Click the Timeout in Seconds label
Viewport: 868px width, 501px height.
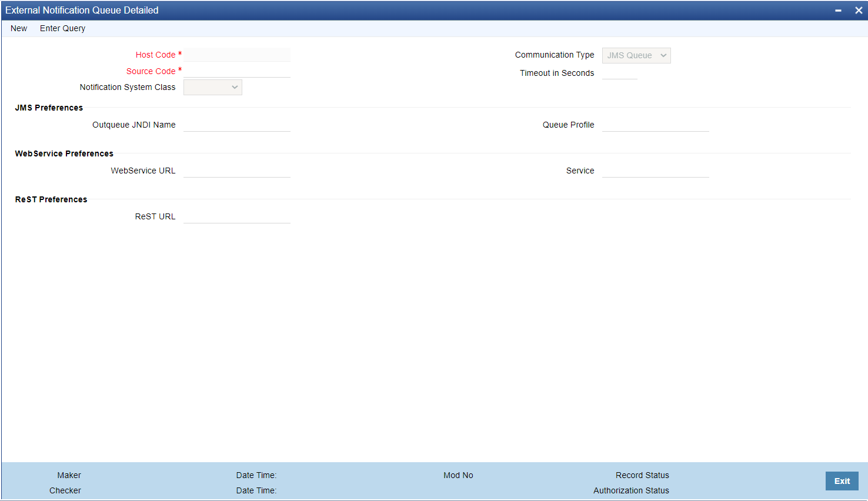(557, 73)
